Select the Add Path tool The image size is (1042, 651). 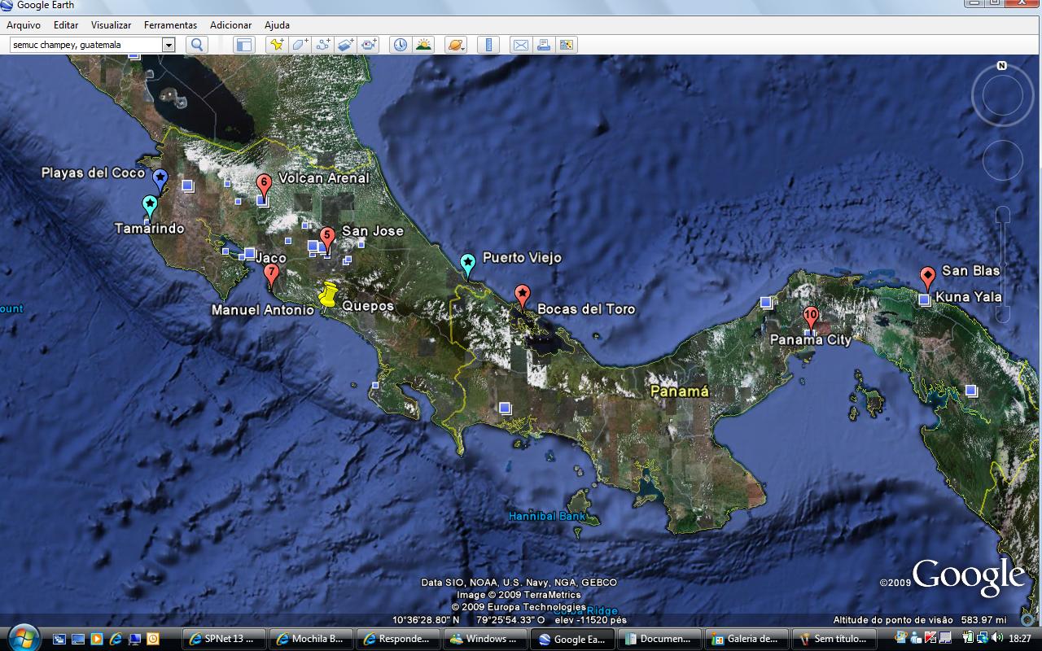[323, 45]
